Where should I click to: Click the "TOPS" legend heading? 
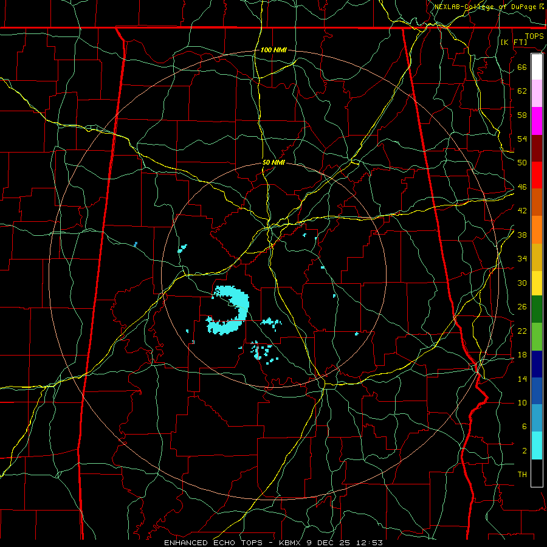coord(534,36)
